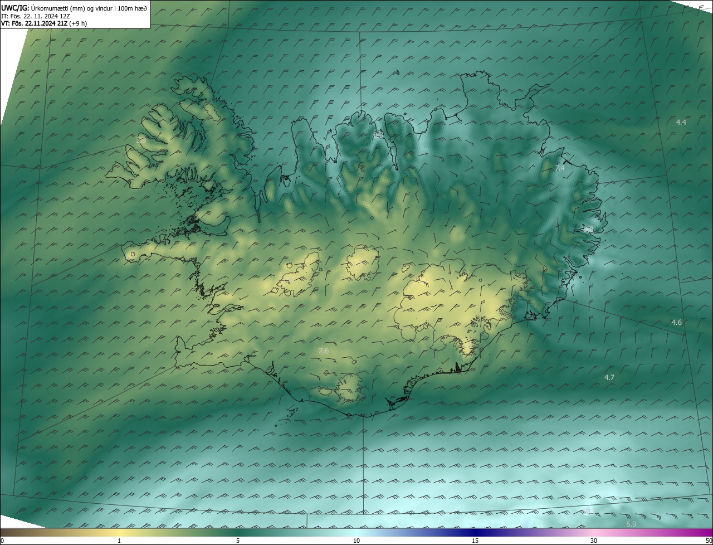Click the "15" tick label on the color scale
The height and width of the screenshot is (545, 713).
click(x=475, y=541)
